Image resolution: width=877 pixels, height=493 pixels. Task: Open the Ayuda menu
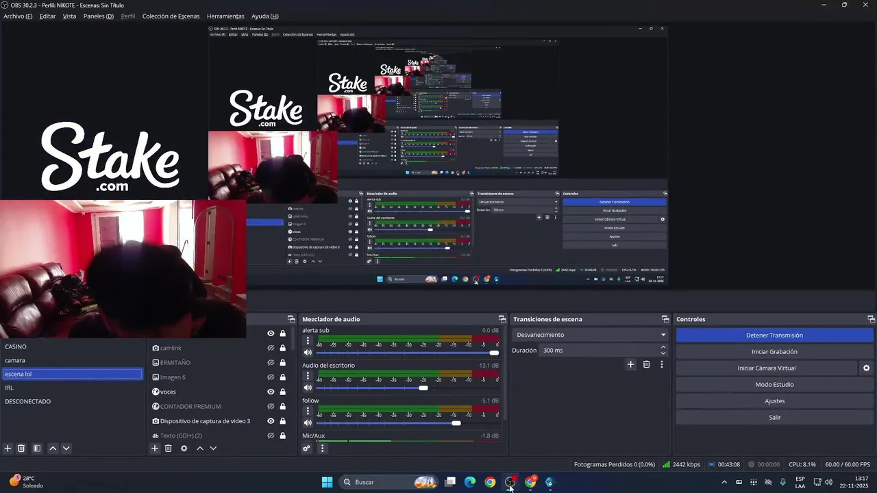pos(264,16)
